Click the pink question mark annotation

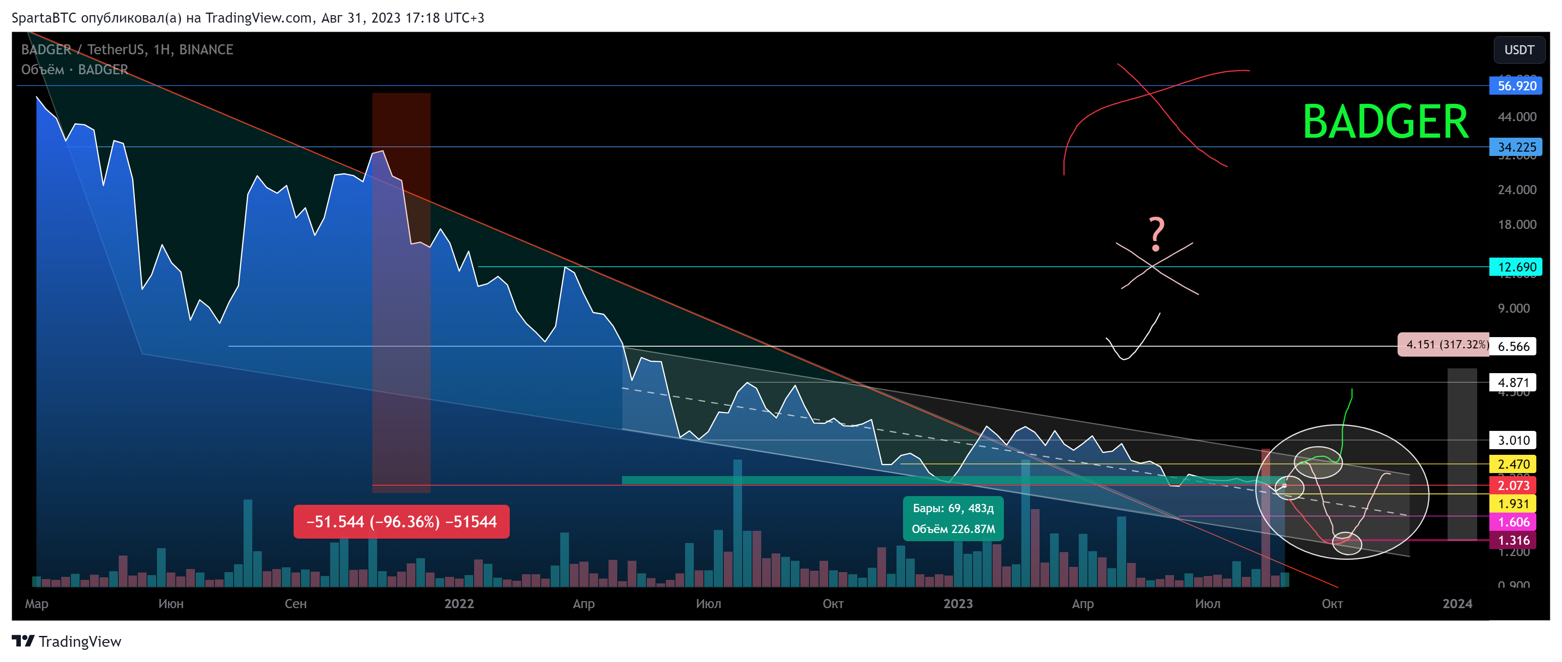(1157, 234)
